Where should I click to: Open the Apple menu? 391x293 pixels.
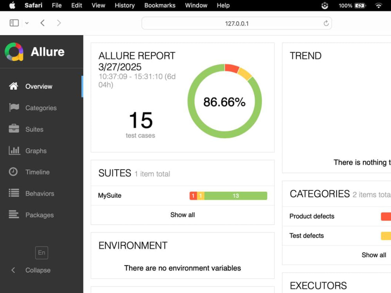[12, 5]
